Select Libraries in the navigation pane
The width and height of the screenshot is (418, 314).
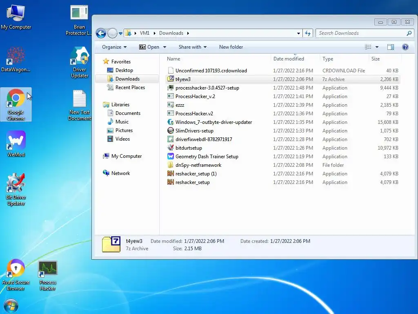(x=120, y=105)
